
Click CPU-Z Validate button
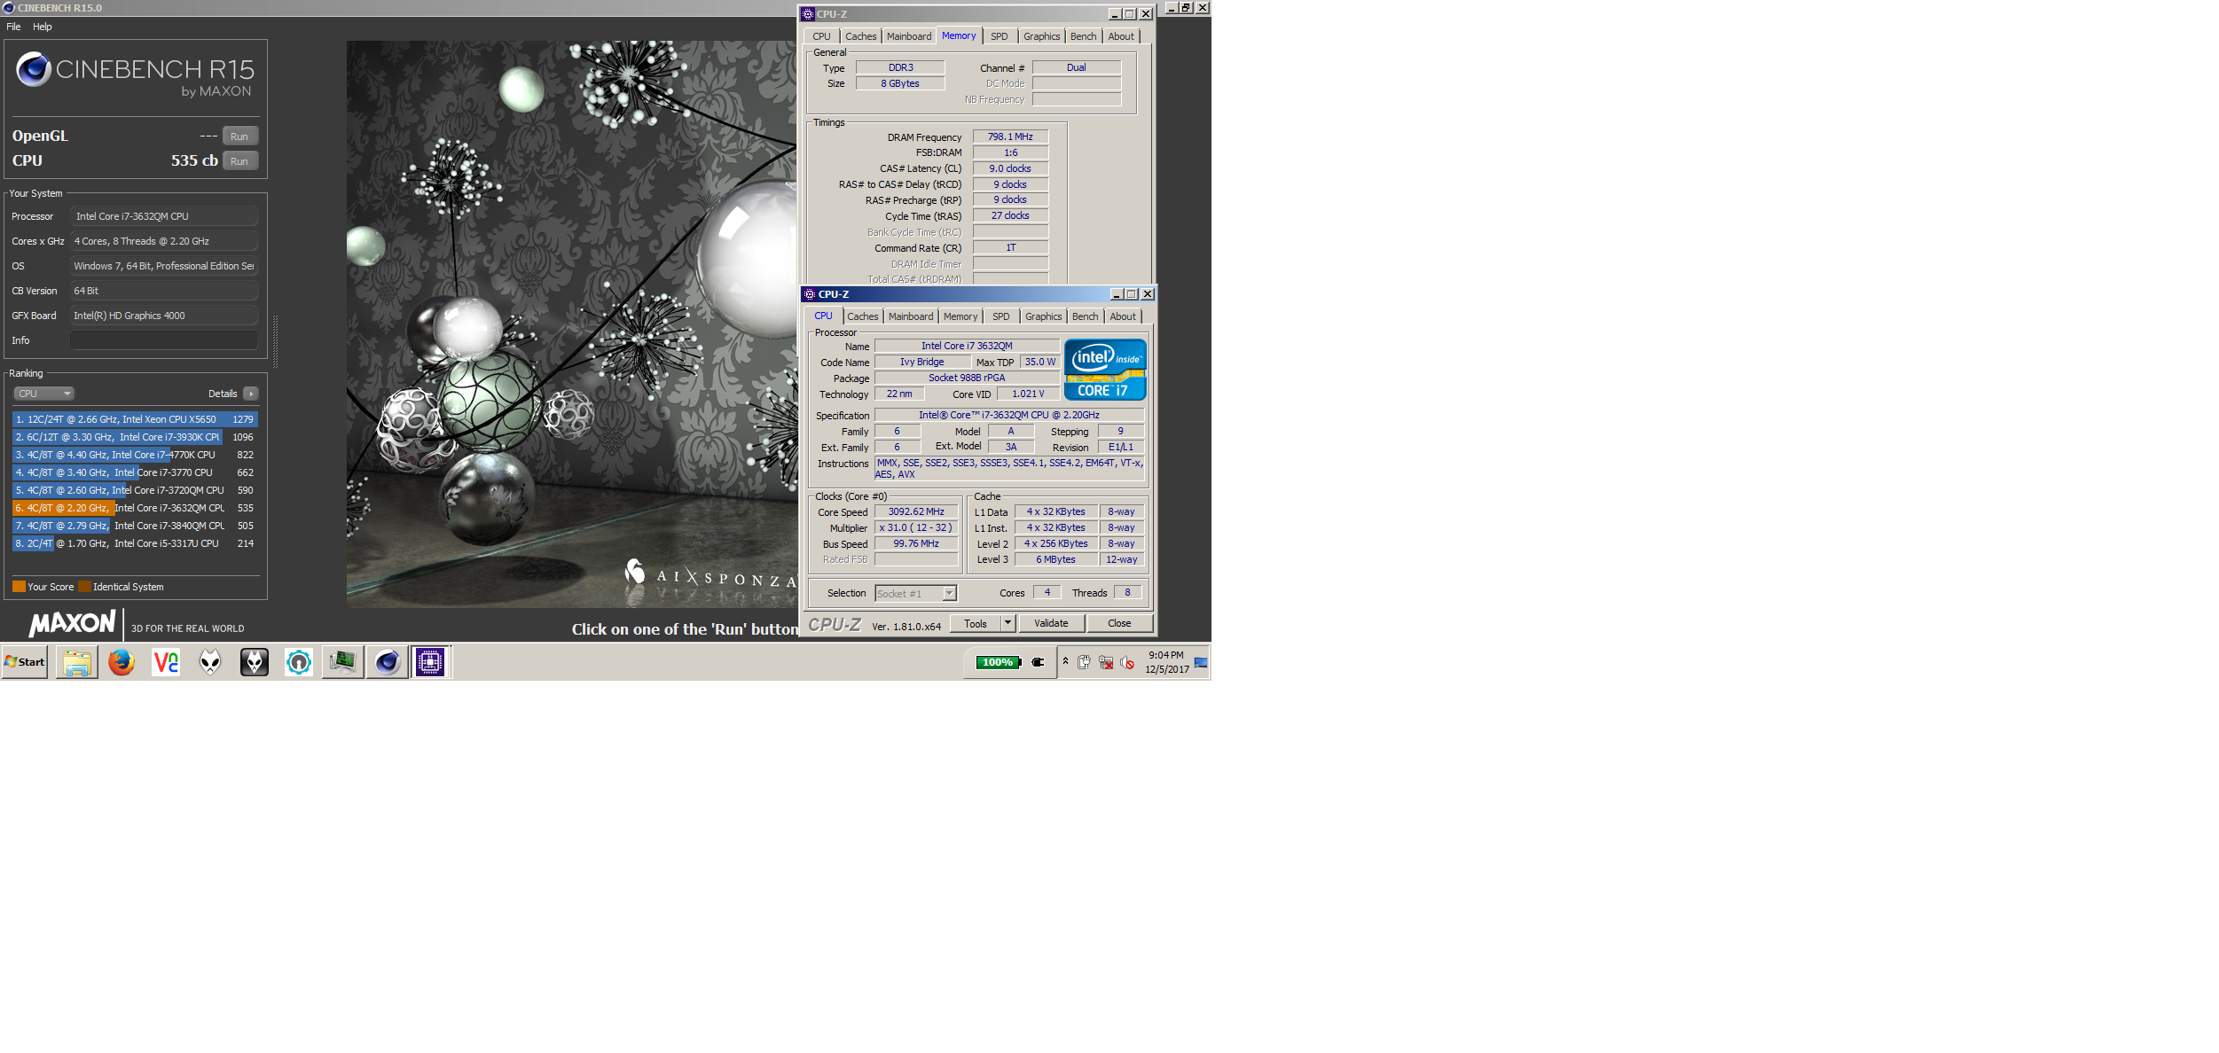coord(1051,623)
